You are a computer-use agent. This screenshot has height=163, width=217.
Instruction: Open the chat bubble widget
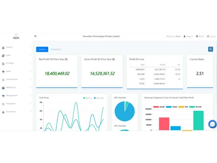[x=212, y=124]
